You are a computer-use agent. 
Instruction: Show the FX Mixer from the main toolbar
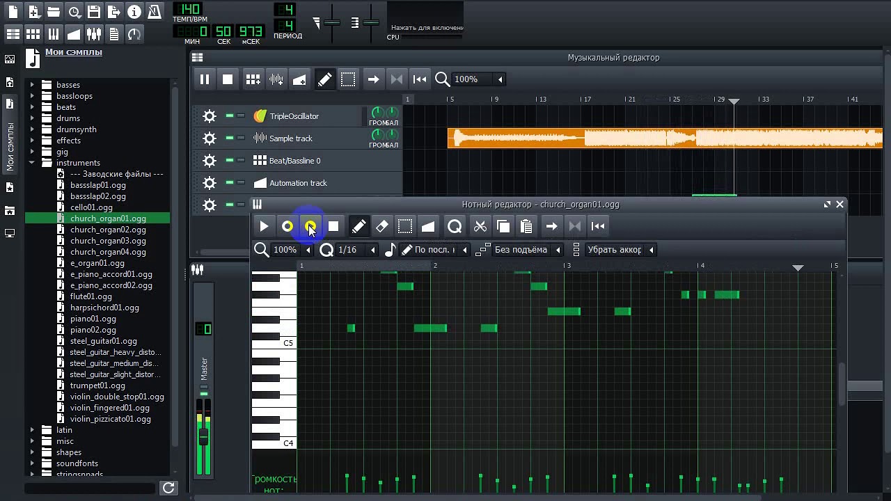click(x=94, y=33)
